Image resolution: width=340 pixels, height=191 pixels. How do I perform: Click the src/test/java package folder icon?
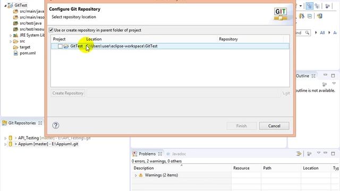[15, 23]
